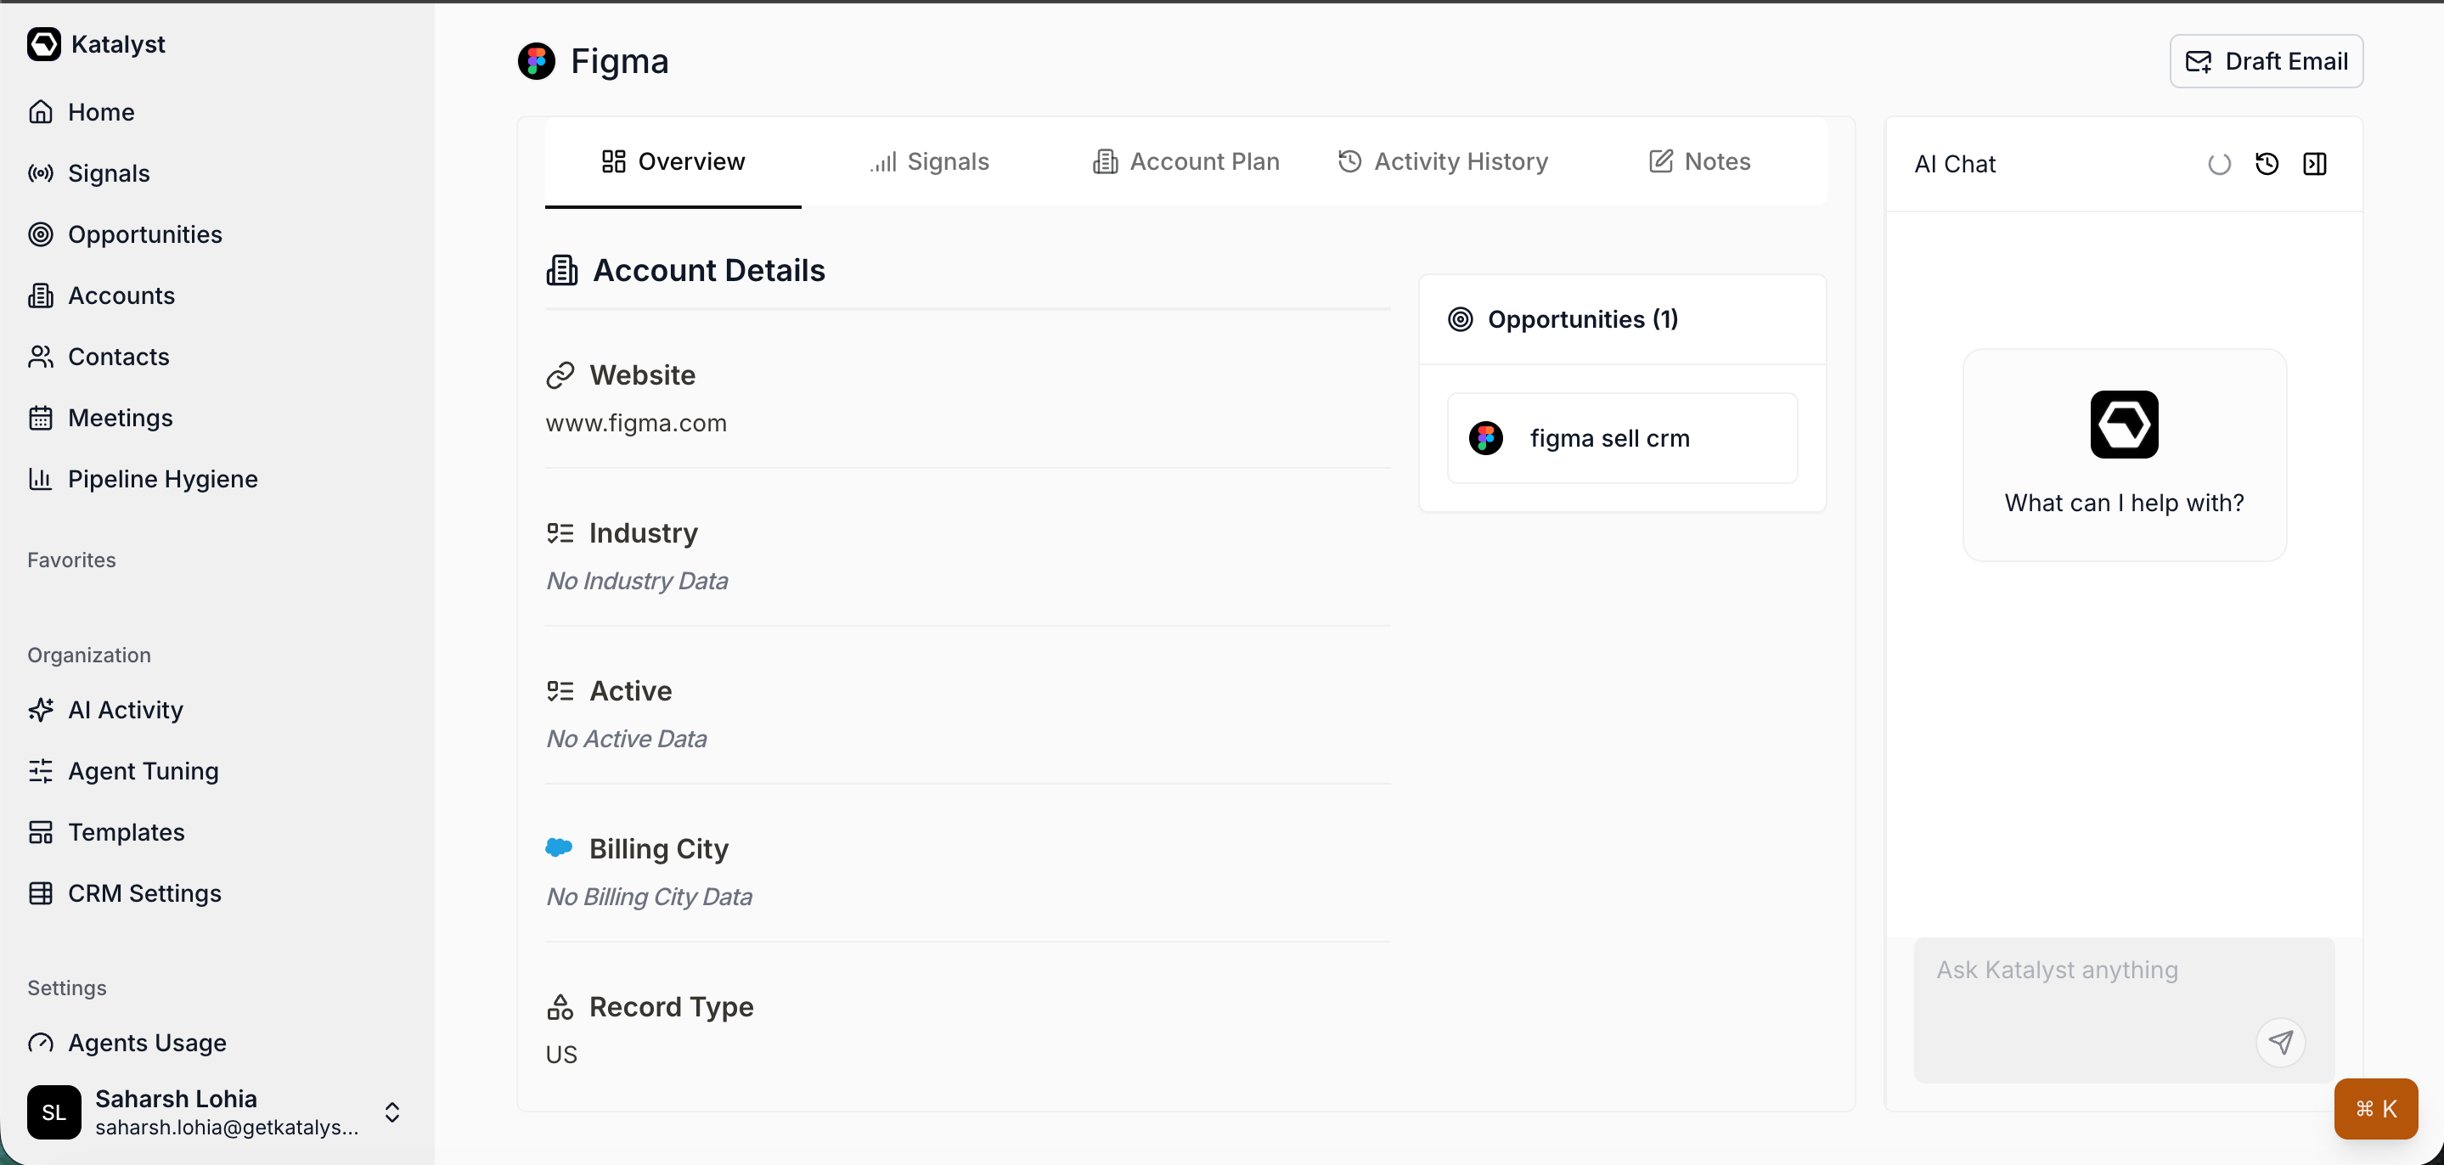This screenshot has height=1165, width=2444.
Task: Click the No Billing City Data value
Action: [649, 896]
